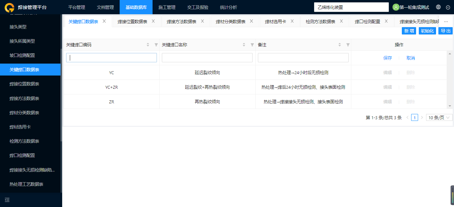Viewport: 454px width, 207px height.
Task: Filter the 关键焊口名称 column
Action: [x=252, y=45]
